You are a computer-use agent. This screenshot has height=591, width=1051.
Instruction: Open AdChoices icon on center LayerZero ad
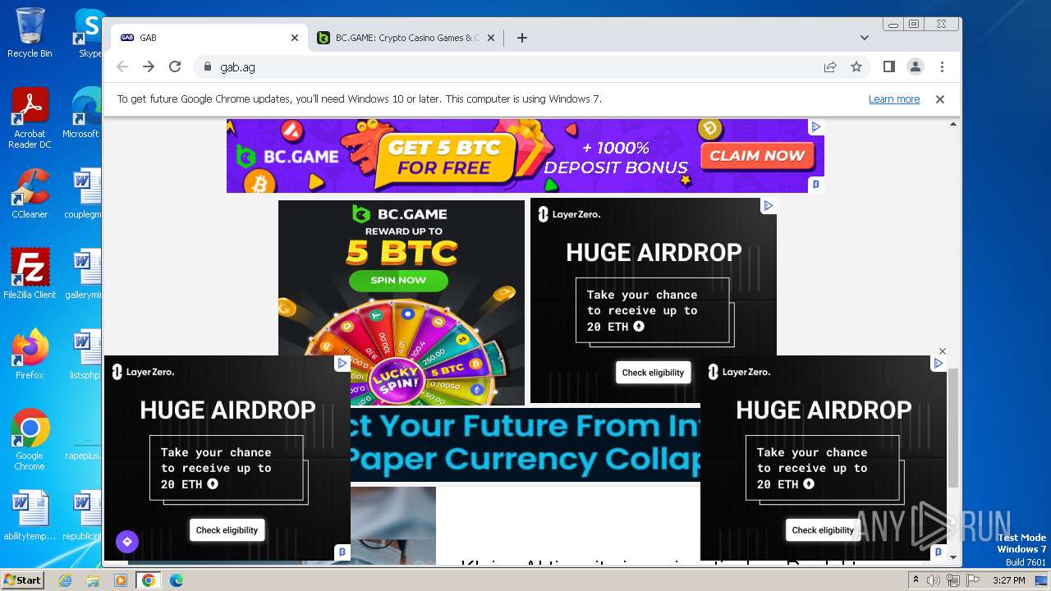(x=768, y=206)
